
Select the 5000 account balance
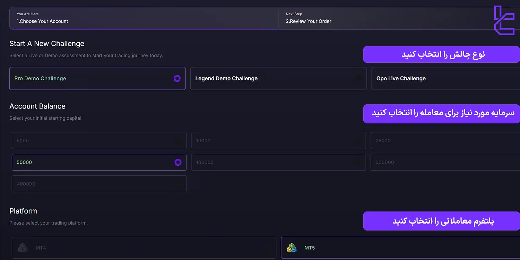tap(99, 141)
